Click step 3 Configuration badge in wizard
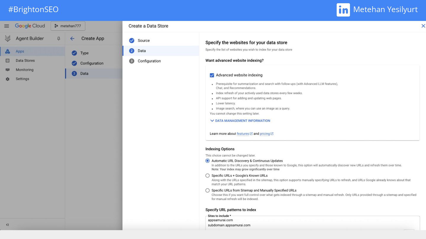426x239 pixels. click(132, 61)
